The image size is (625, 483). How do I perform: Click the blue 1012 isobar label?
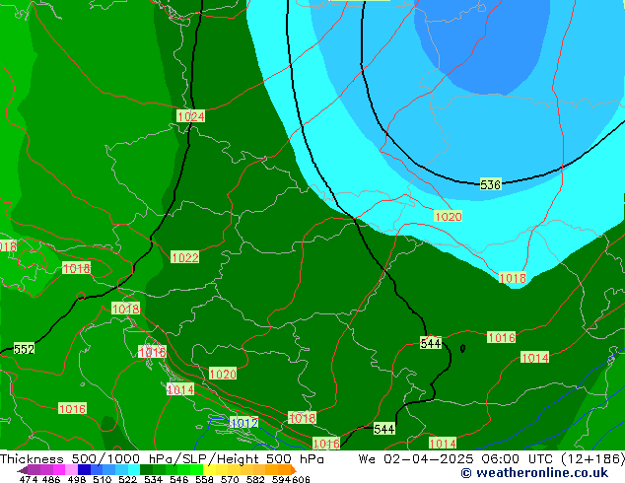[244, 423]
